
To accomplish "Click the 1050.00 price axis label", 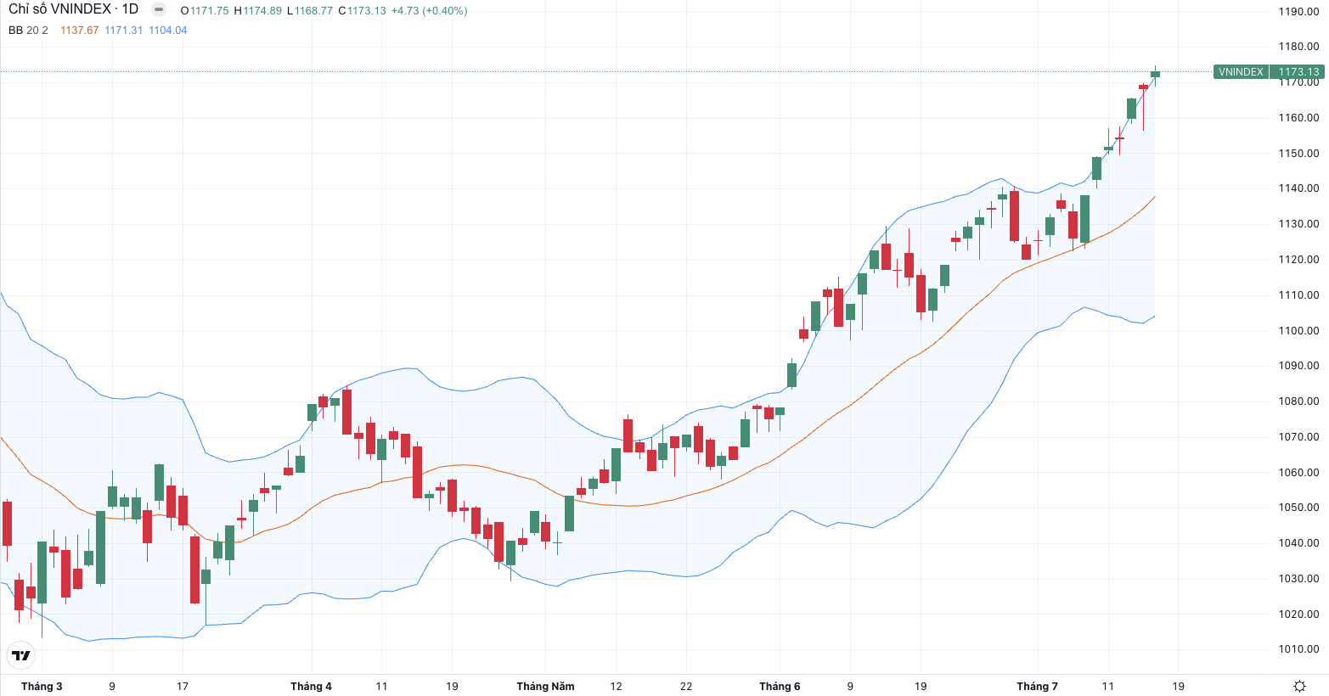I will click(1298, 508).
